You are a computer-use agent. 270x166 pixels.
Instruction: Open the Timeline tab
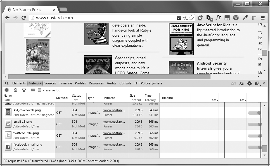tap(65, 83)
